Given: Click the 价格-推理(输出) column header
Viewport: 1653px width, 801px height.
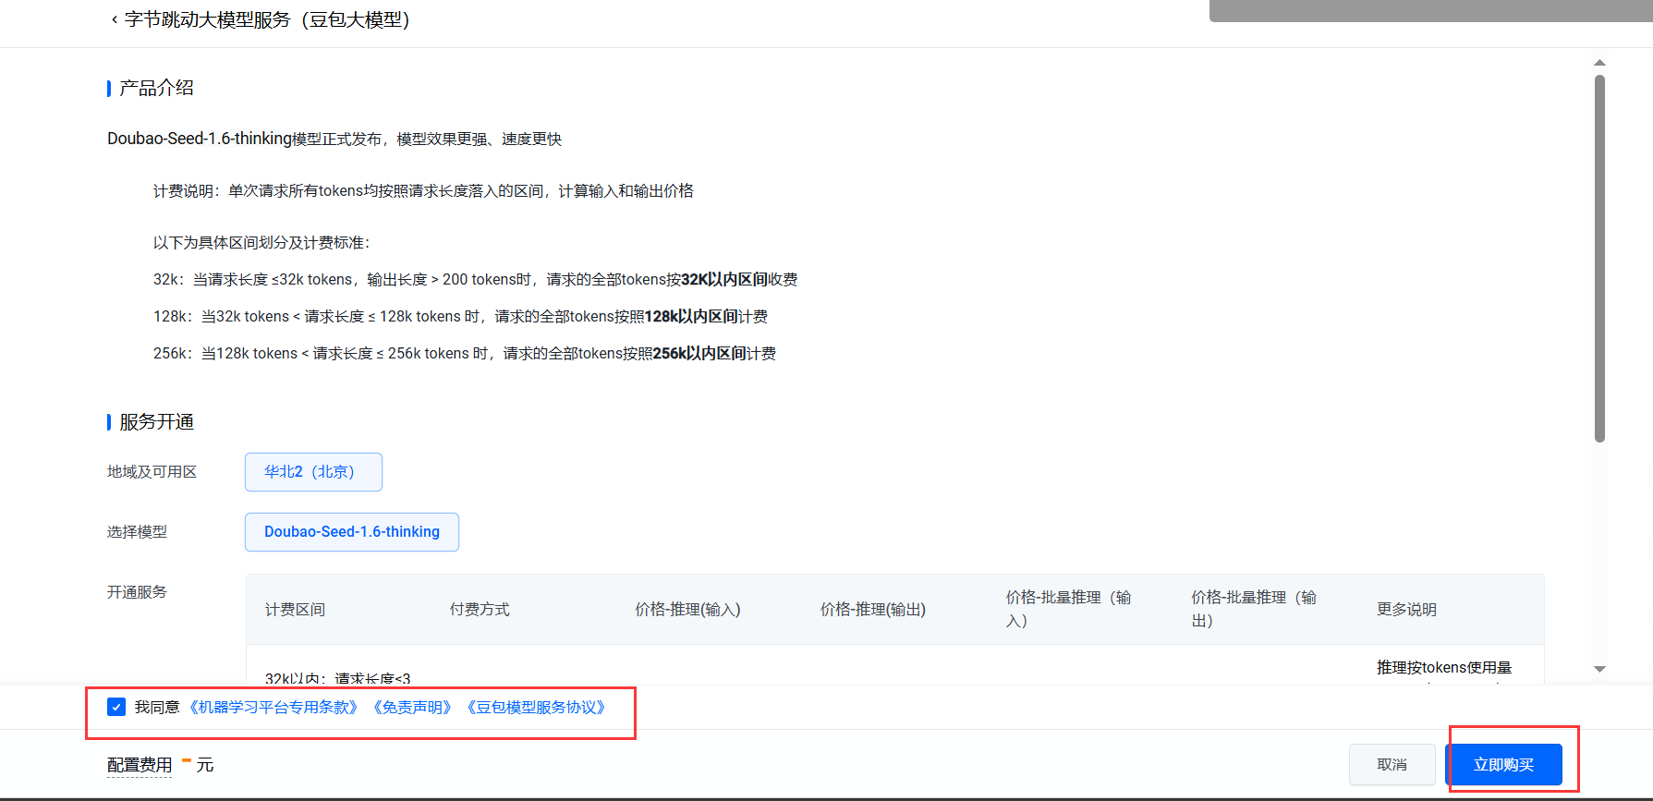Looking at the screenshot, I should click(873, 610).
